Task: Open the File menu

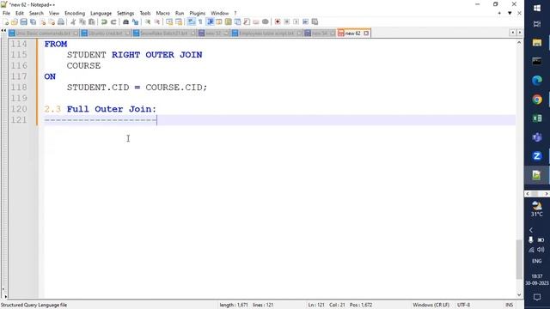Action: (6, 13)
